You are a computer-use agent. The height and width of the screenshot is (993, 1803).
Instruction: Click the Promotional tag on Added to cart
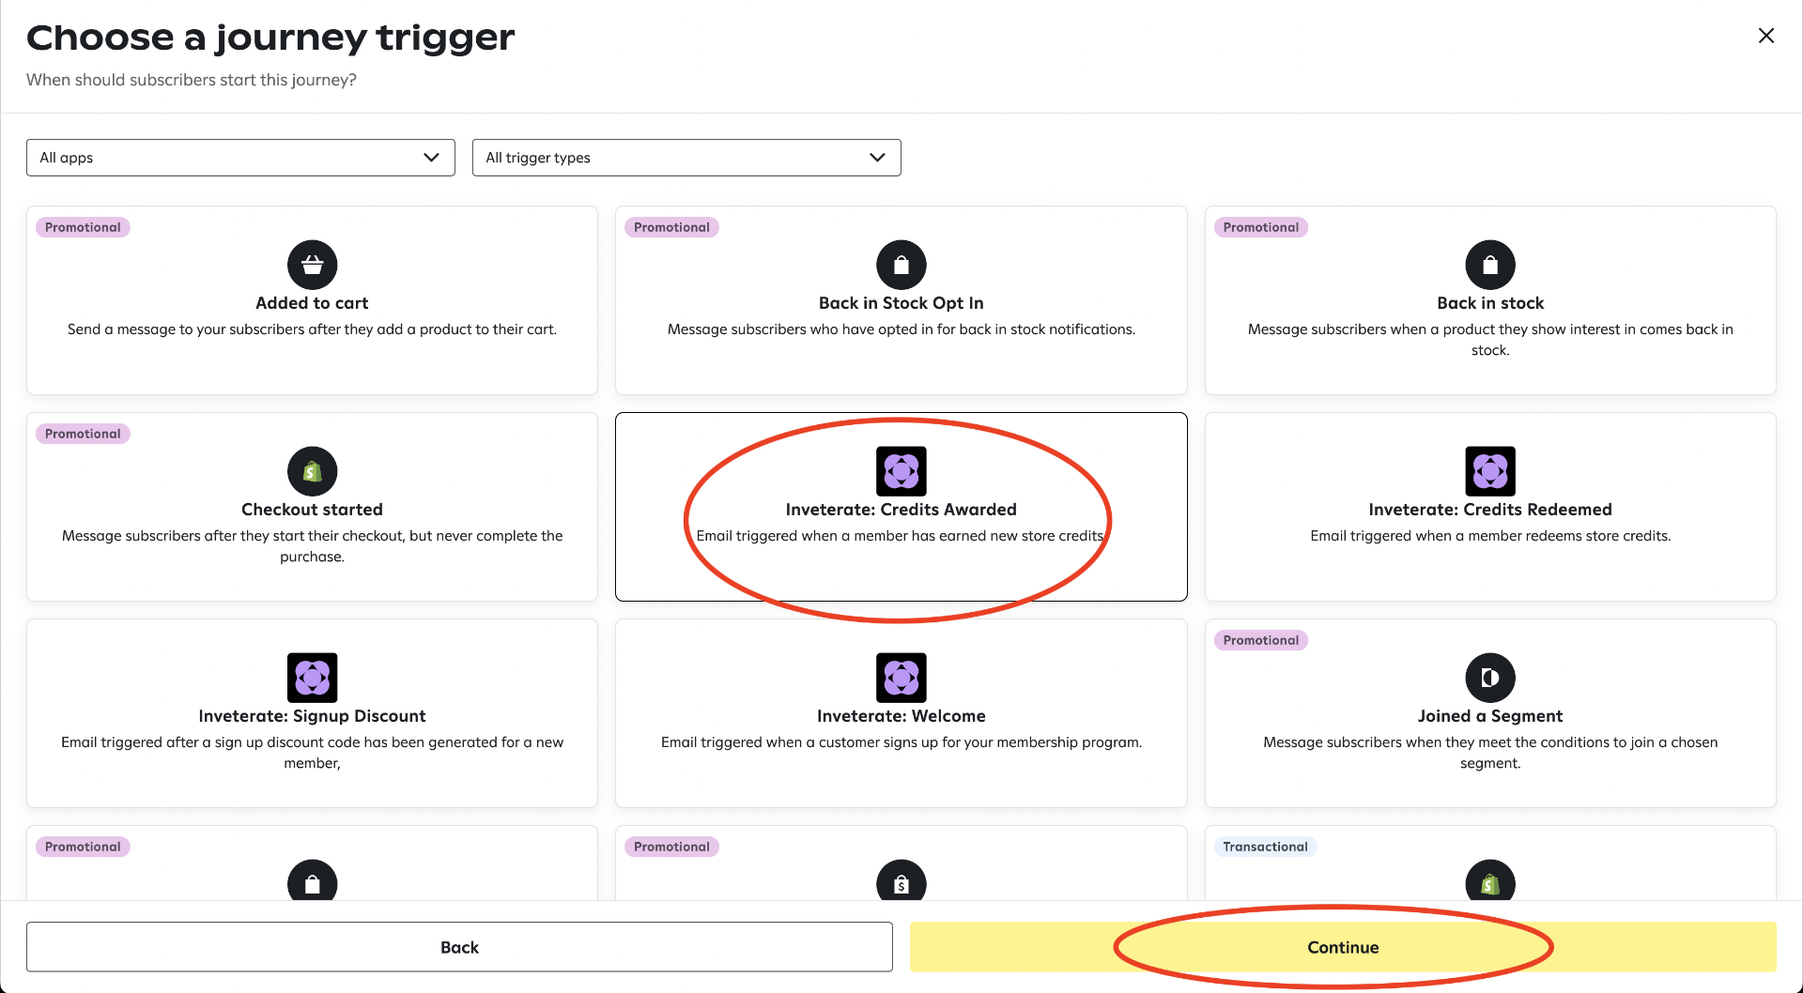pos(83,227)
